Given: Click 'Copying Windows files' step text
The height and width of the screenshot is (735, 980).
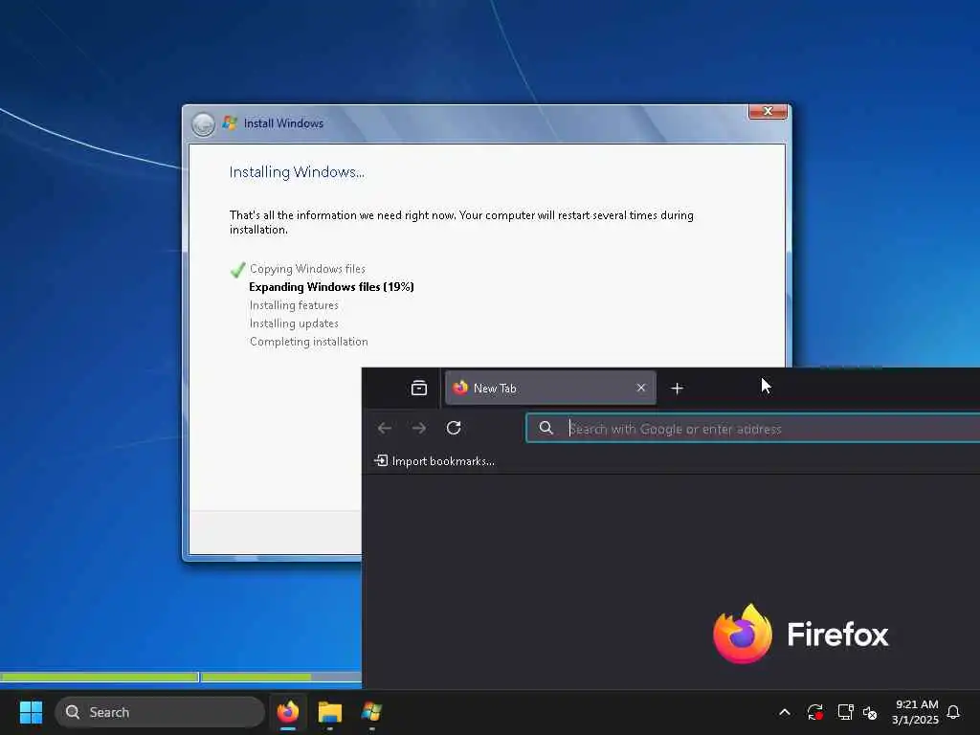Looking at the screenshot, I should tap(307, 269).
